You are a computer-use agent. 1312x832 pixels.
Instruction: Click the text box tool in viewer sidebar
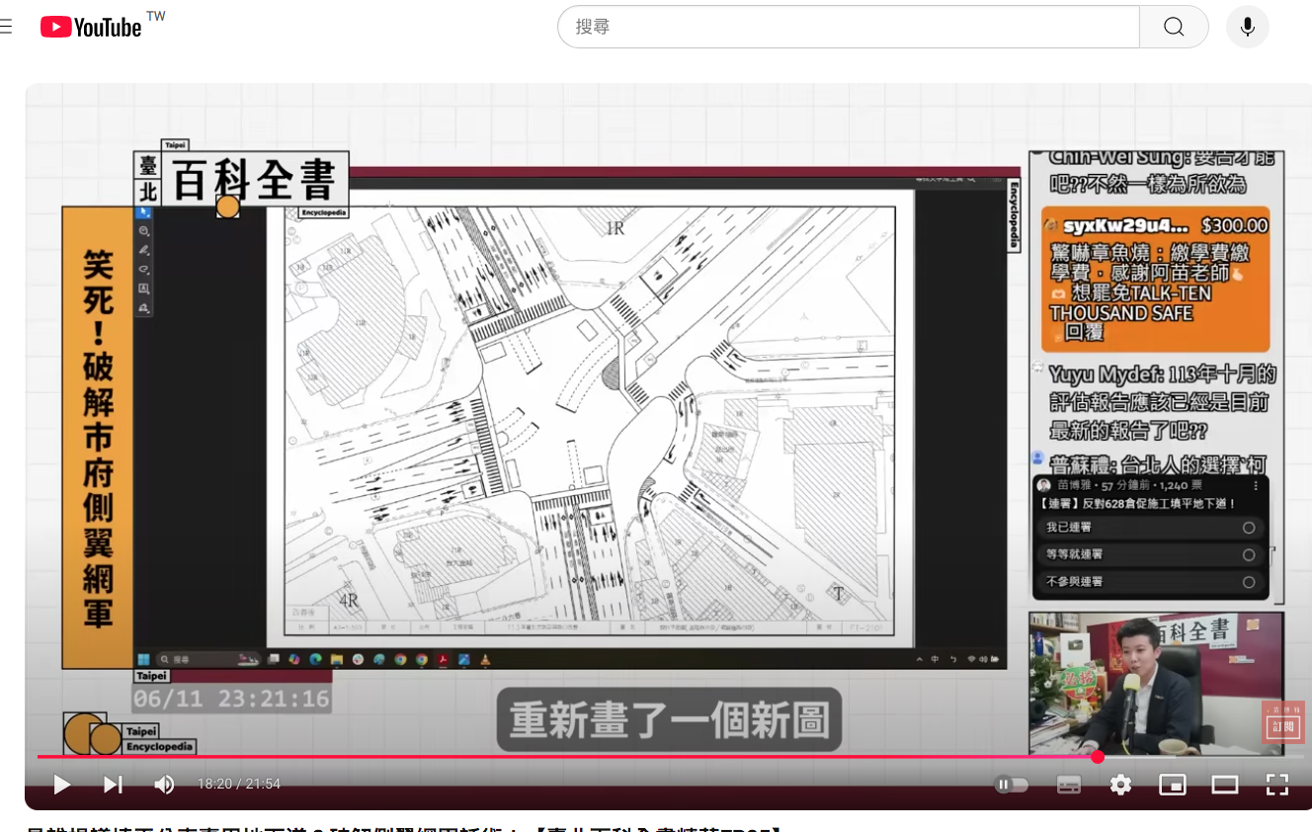pyautogui.click(x=144, y=289)
